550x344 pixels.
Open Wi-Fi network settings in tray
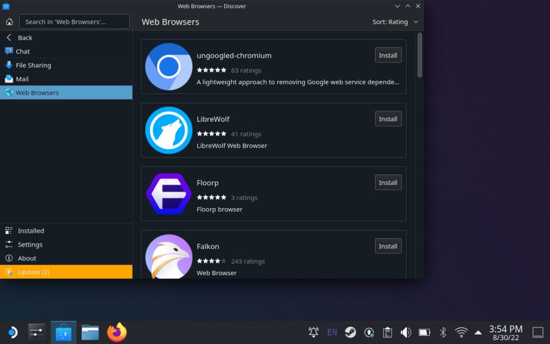461,332
